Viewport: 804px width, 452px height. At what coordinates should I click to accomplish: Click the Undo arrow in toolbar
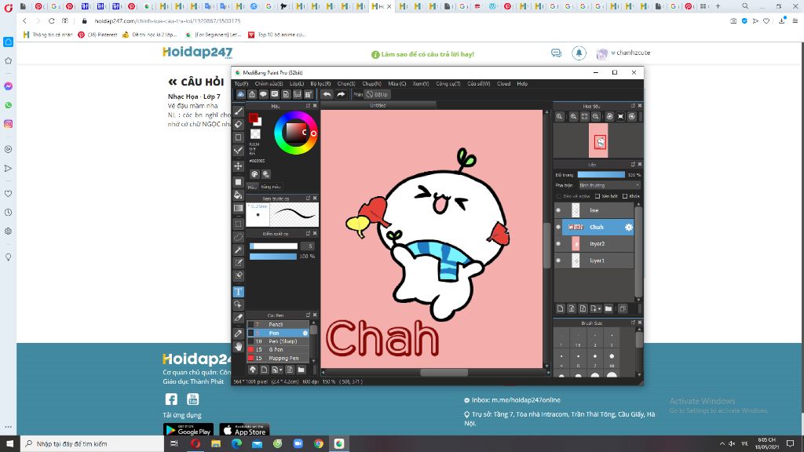[327, 94]
